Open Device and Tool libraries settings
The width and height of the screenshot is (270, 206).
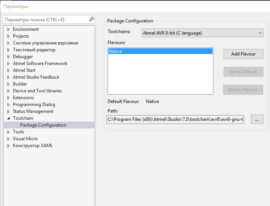37,91
